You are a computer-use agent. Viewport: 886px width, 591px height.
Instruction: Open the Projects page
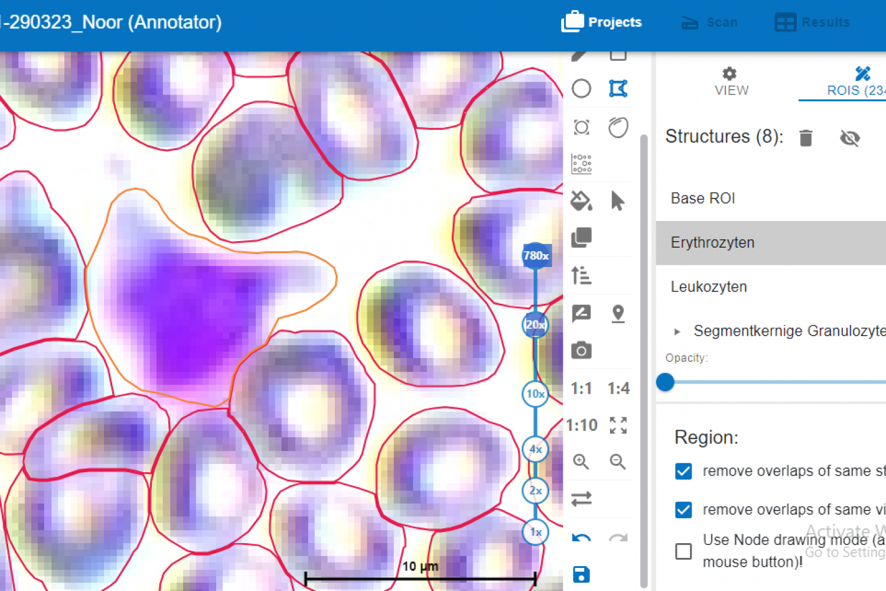pos(601,22)
